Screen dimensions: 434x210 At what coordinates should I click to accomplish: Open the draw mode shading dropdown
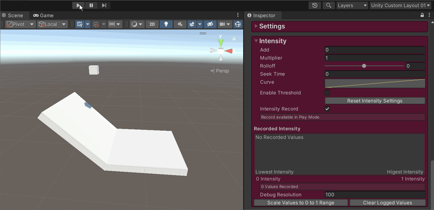(137, 24)
